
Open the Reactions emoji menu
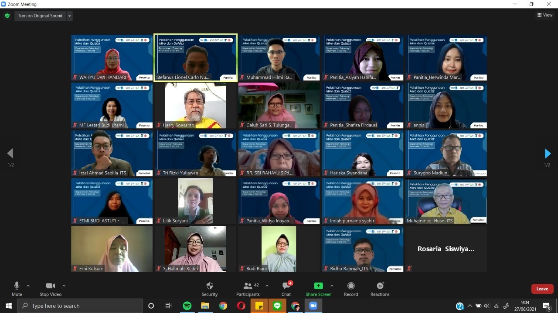coord(380,289)
